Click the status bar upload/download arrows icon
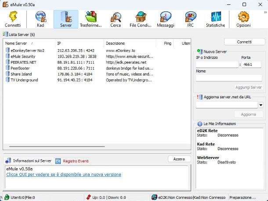The image size is (268, 201). (89, 197)
